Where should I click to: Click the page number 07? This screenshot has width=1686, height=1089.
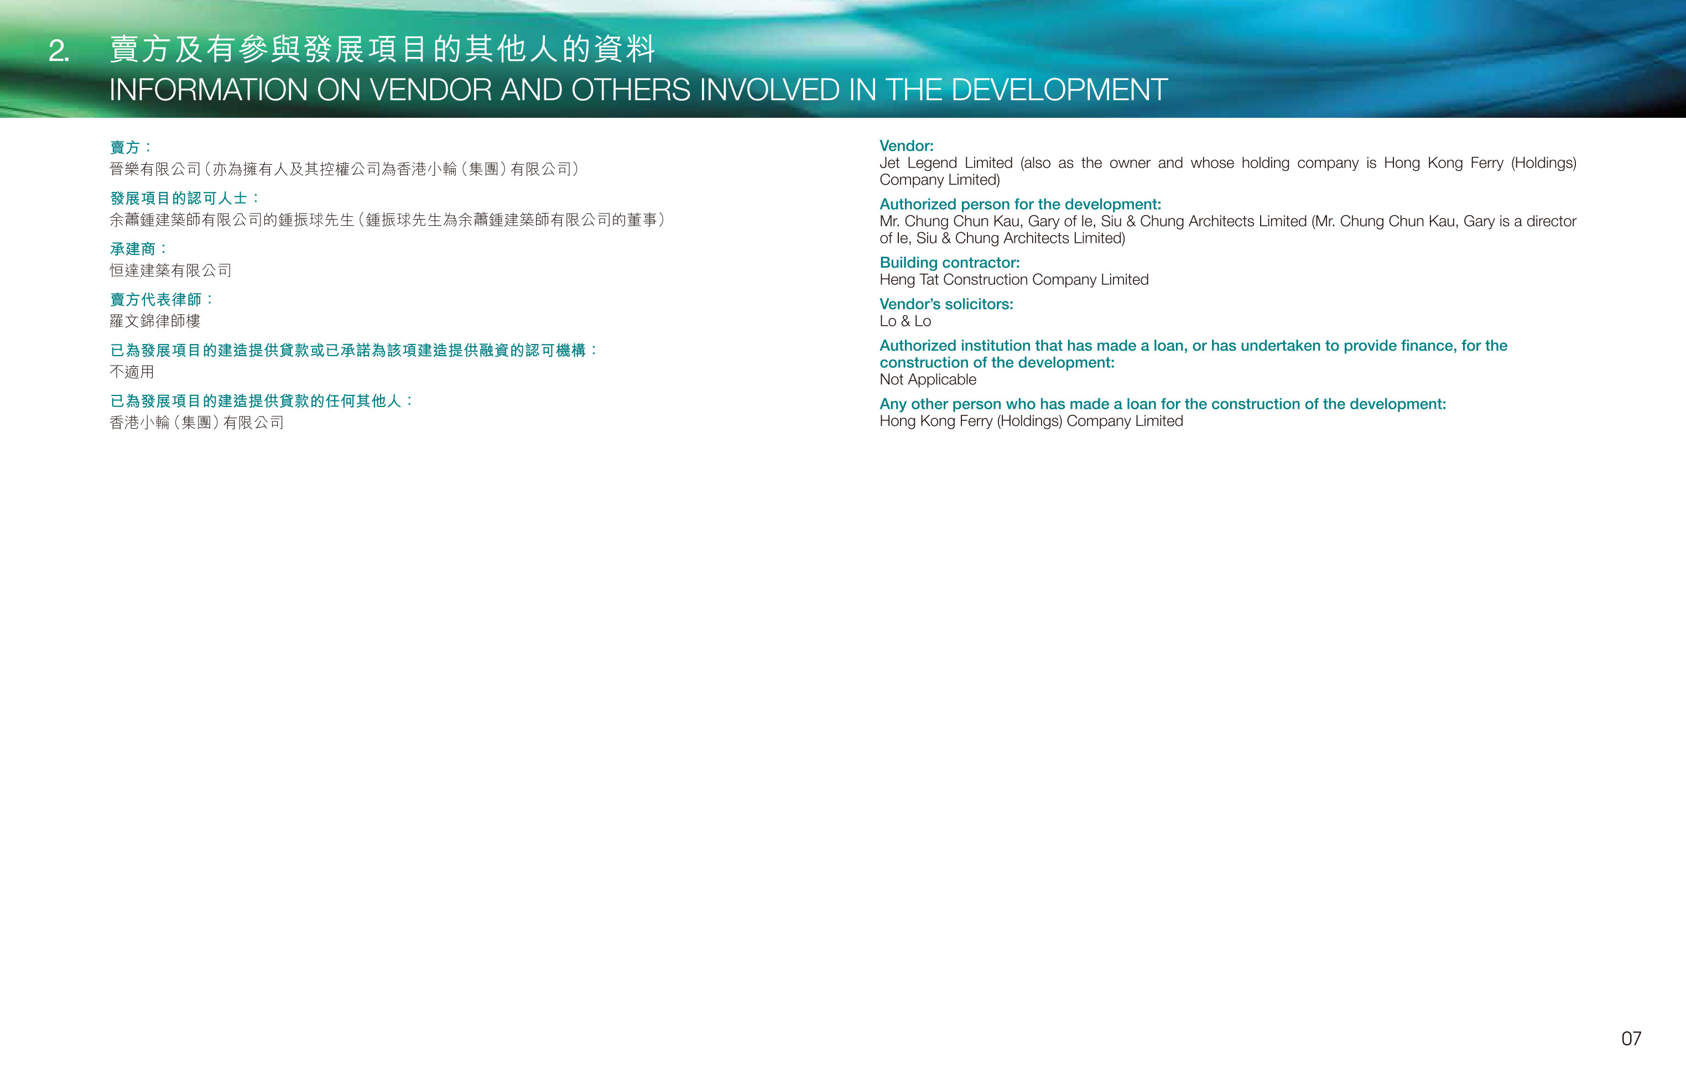pyautogui.click(x=1631, y=1038)
